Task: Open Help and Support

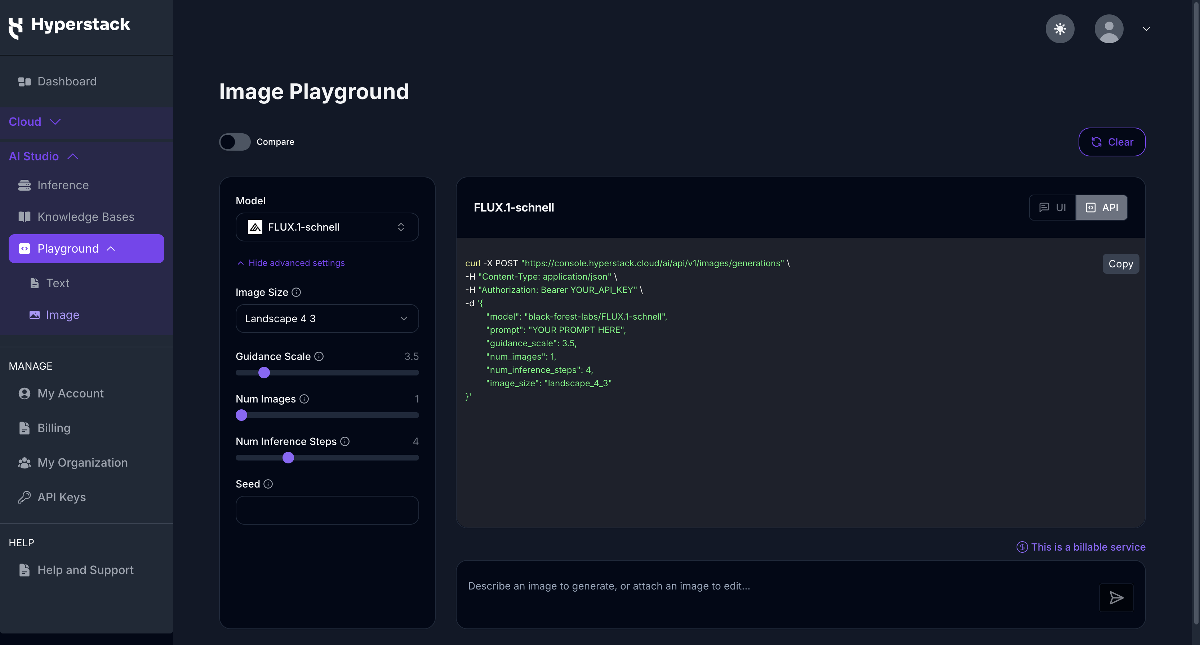Action: [x=85, y=570]
